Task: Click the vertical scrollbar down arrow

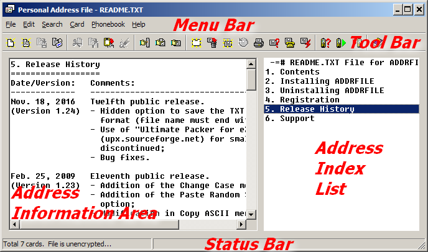Action: [x=251, y=214]
